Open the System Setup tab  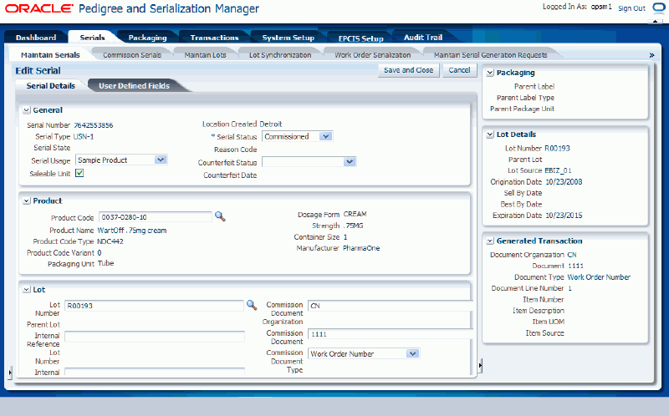coord(288,38)
